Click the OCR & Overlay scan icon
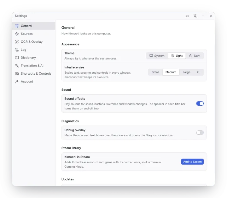Screen dimensions: 227x198 pos(17,42)
